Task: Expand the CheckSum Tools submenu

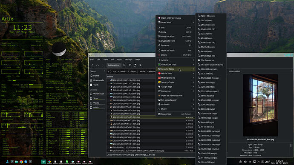Action: point(176,65)
